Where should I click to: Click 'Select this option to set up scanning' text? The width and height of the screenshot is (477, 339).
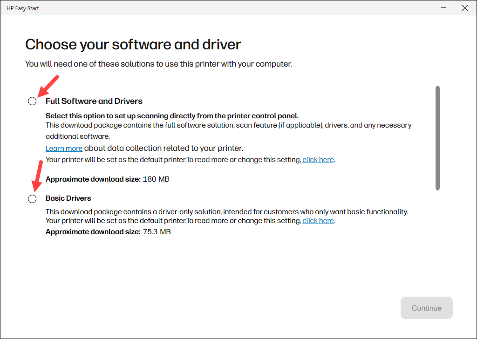tap(172, 116)
